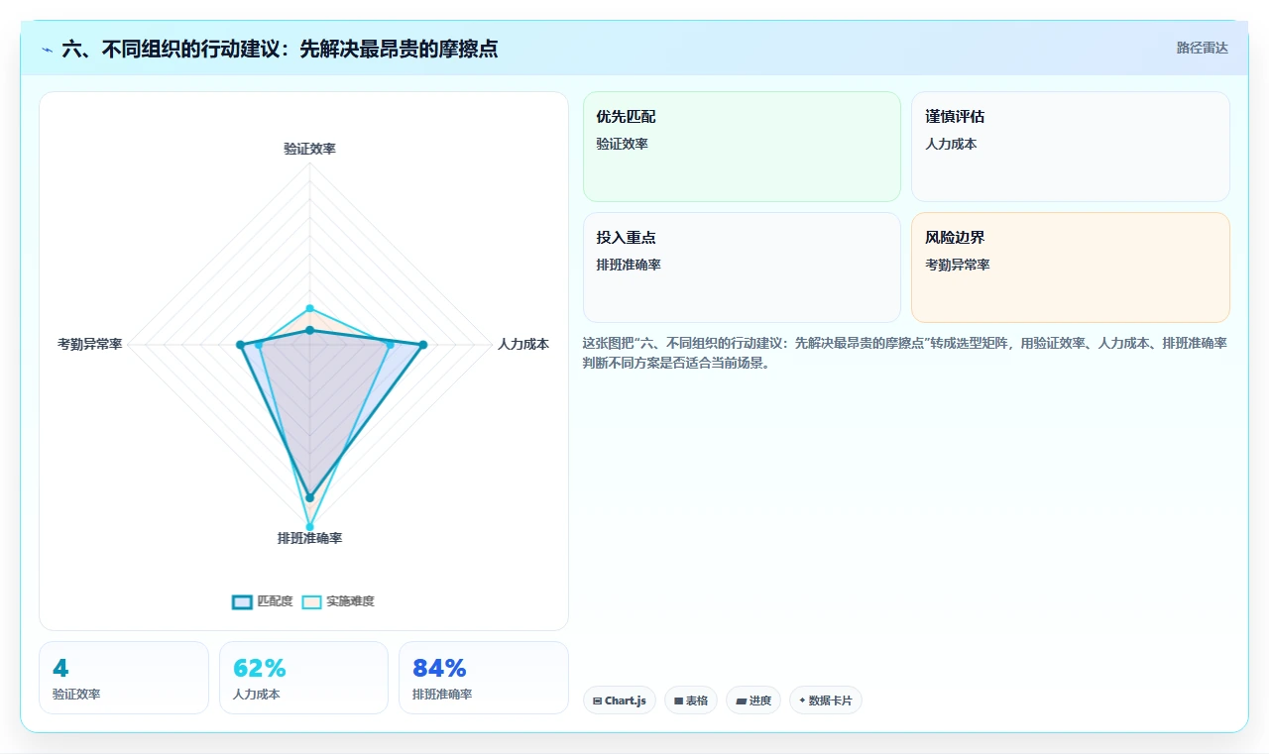Image resolution: width=1269 pixels, height=754 pixels.
Task: Click the section title 六、不同组织的行动建议
Action: [280, 49]
